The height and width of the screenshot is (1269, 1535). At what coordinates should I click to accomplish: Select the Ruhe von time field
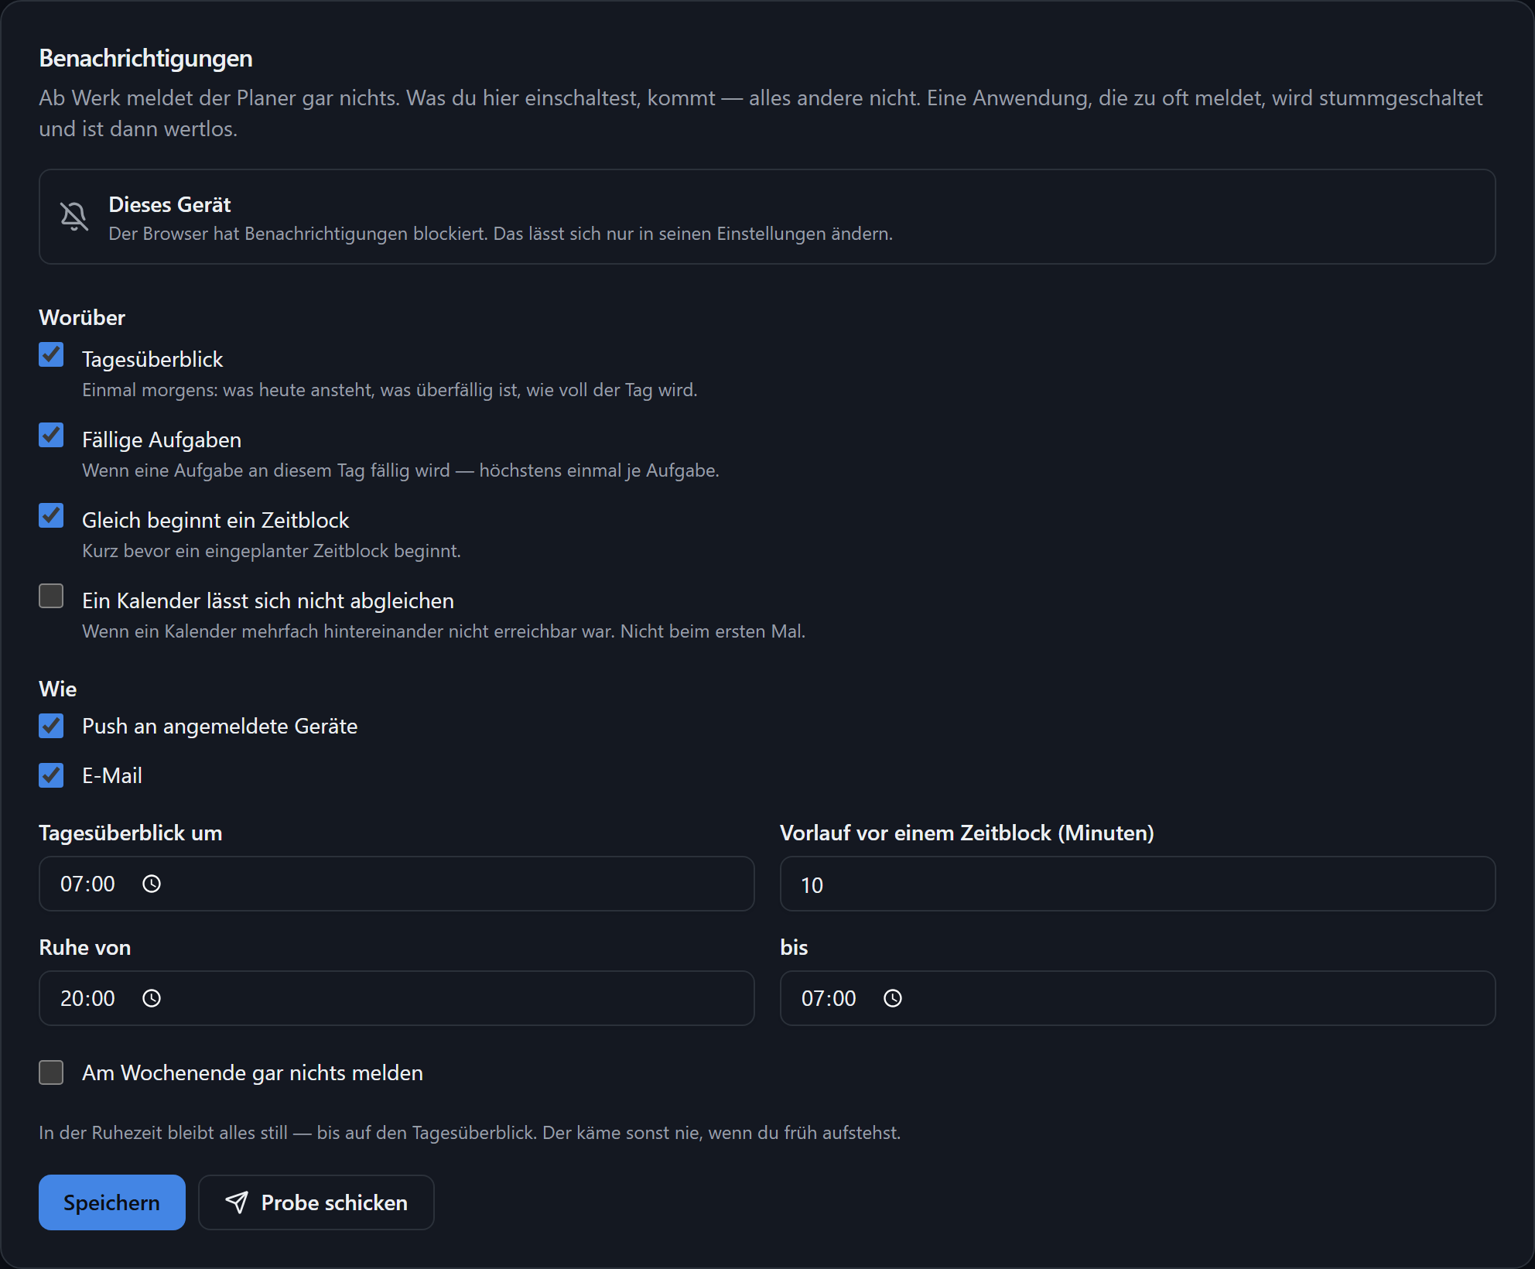pyautogui.click(x=397, y=998)
